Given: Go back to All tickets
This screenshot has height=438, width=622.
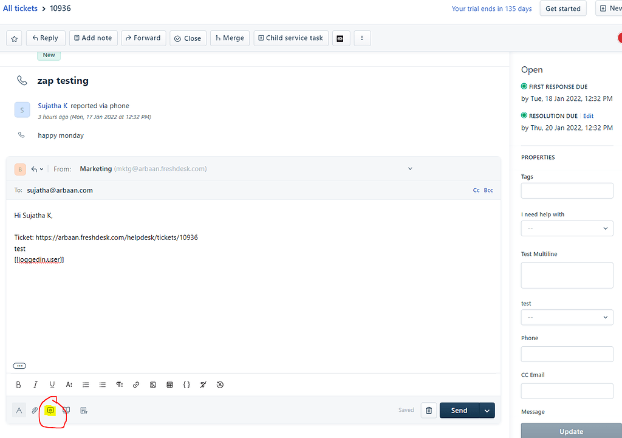Looking at the screenshot, I should 20,8.
